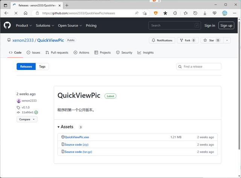The image size is (241, 178).
Task: Fork the repository
Action: tap(188, 40)
